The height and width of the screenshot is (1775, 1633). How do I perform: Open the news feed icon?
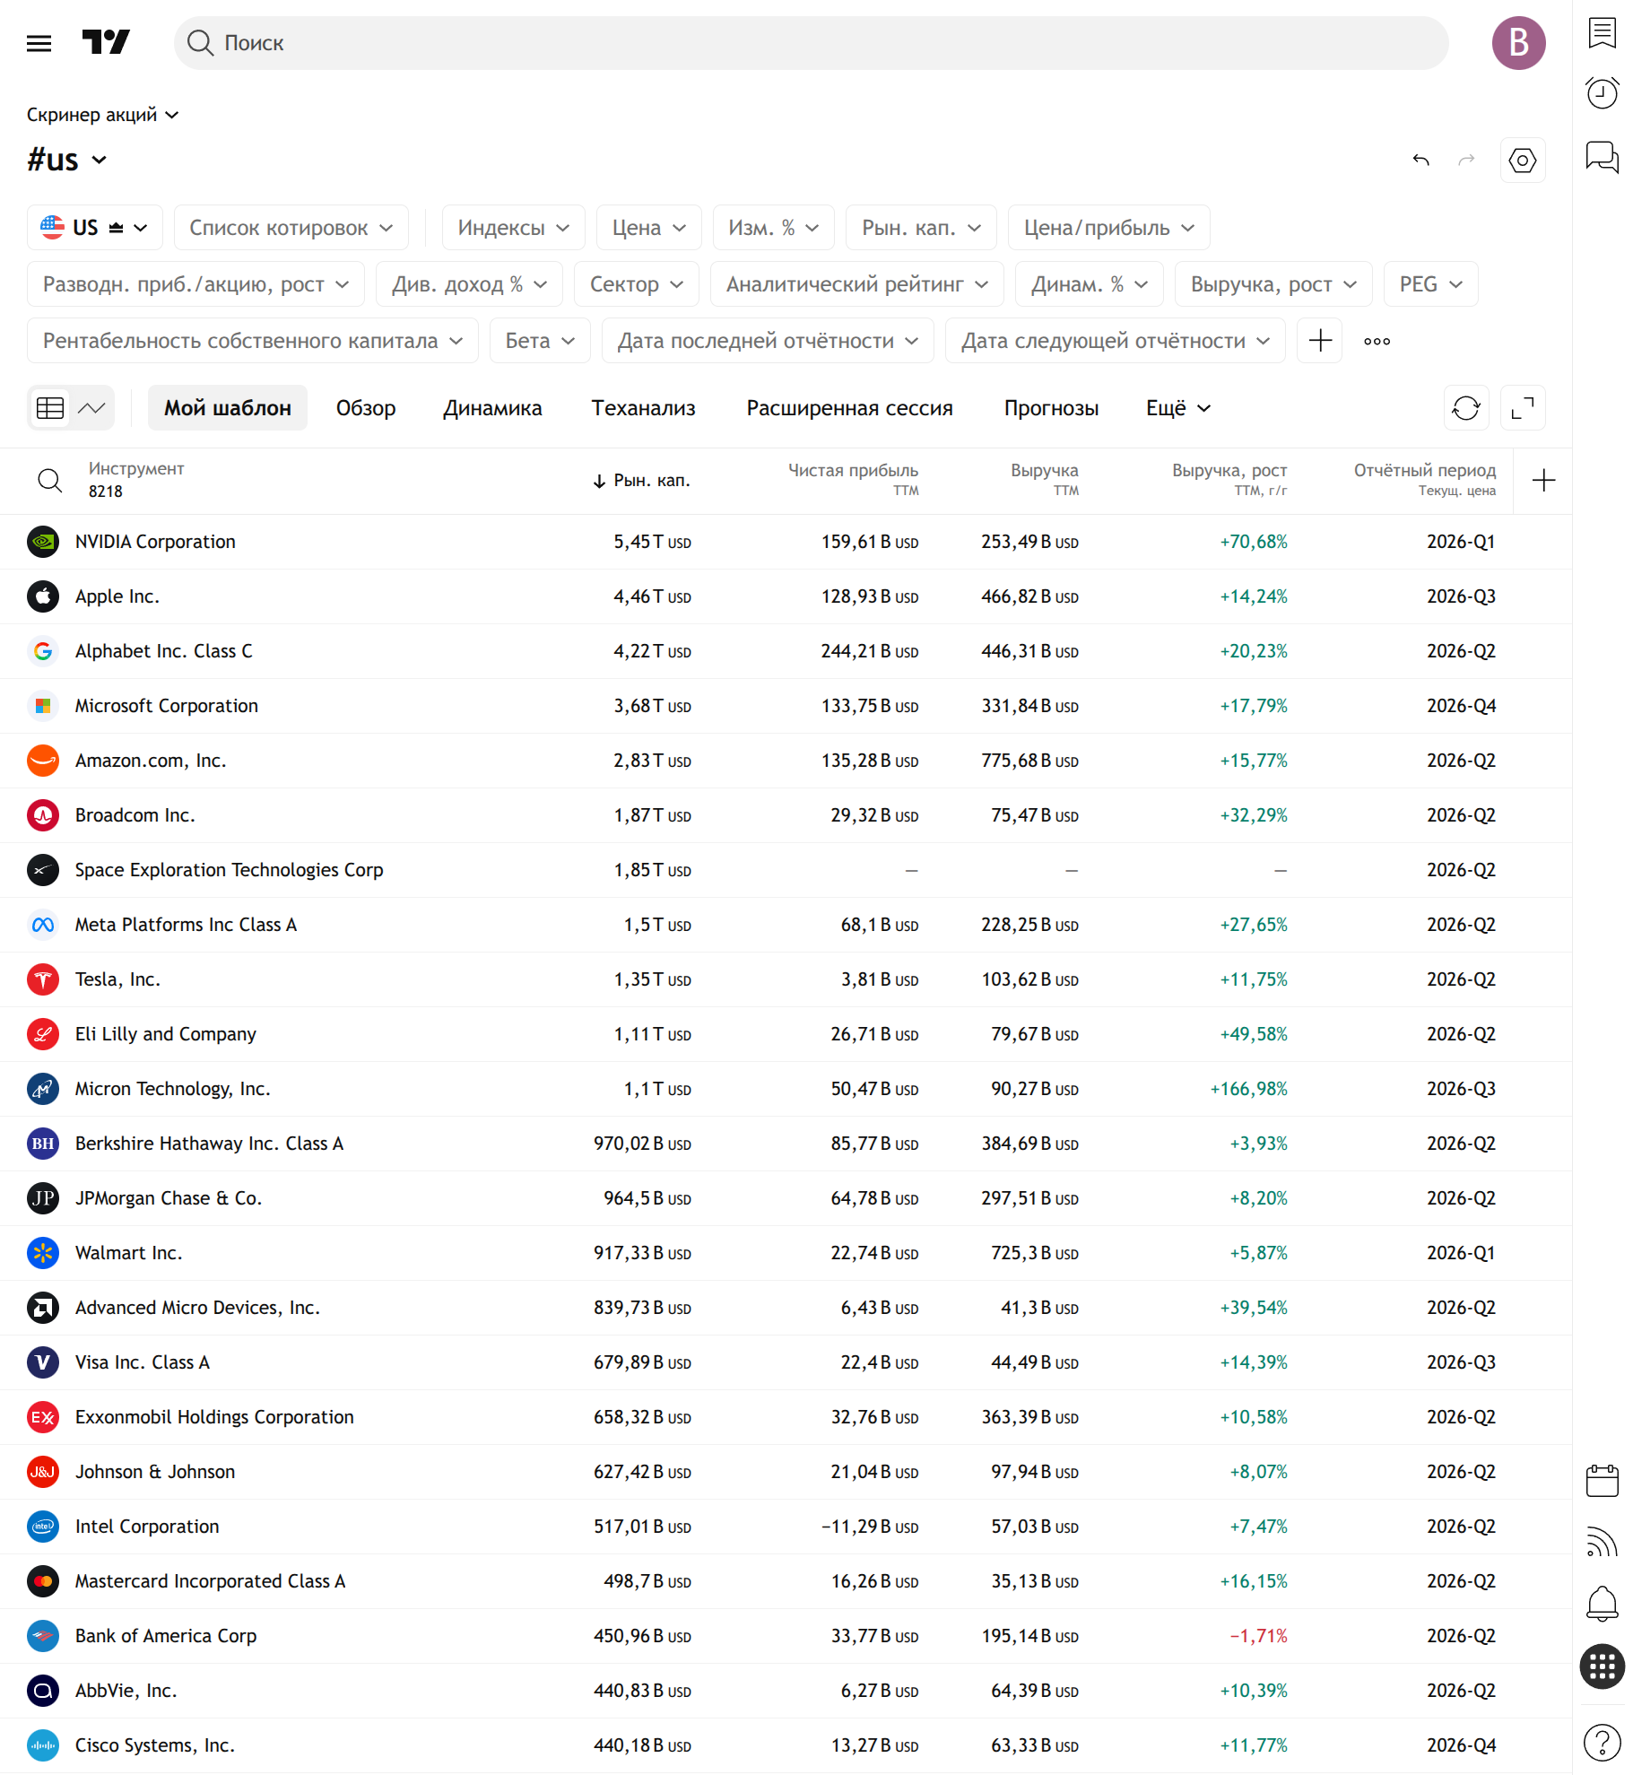click(1602, 1542)
